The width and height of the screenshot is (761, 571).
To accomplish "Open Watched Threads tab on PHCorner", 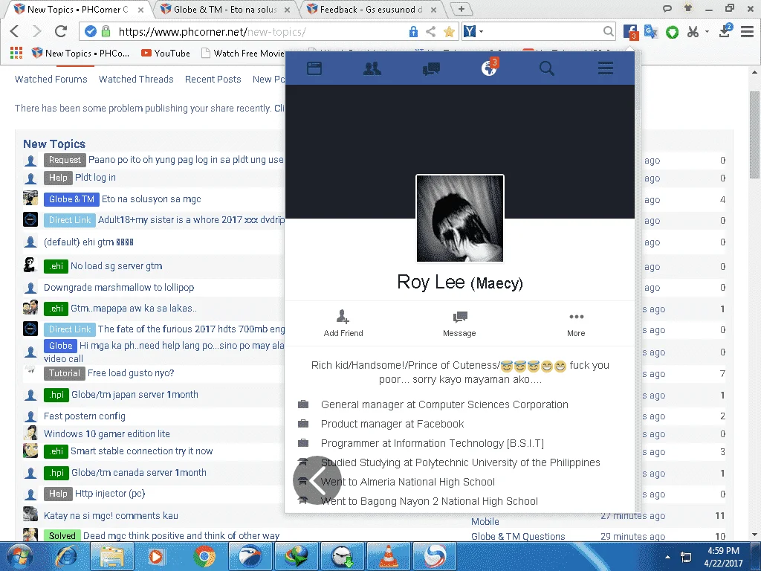I will [x=136, y=79].
